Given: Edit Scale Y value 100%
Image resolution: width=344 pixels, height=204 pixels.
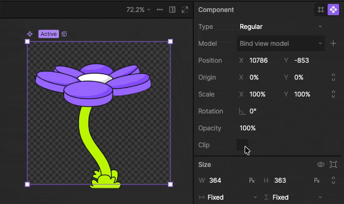Looking at the screenshot, I should click(302, 94).
